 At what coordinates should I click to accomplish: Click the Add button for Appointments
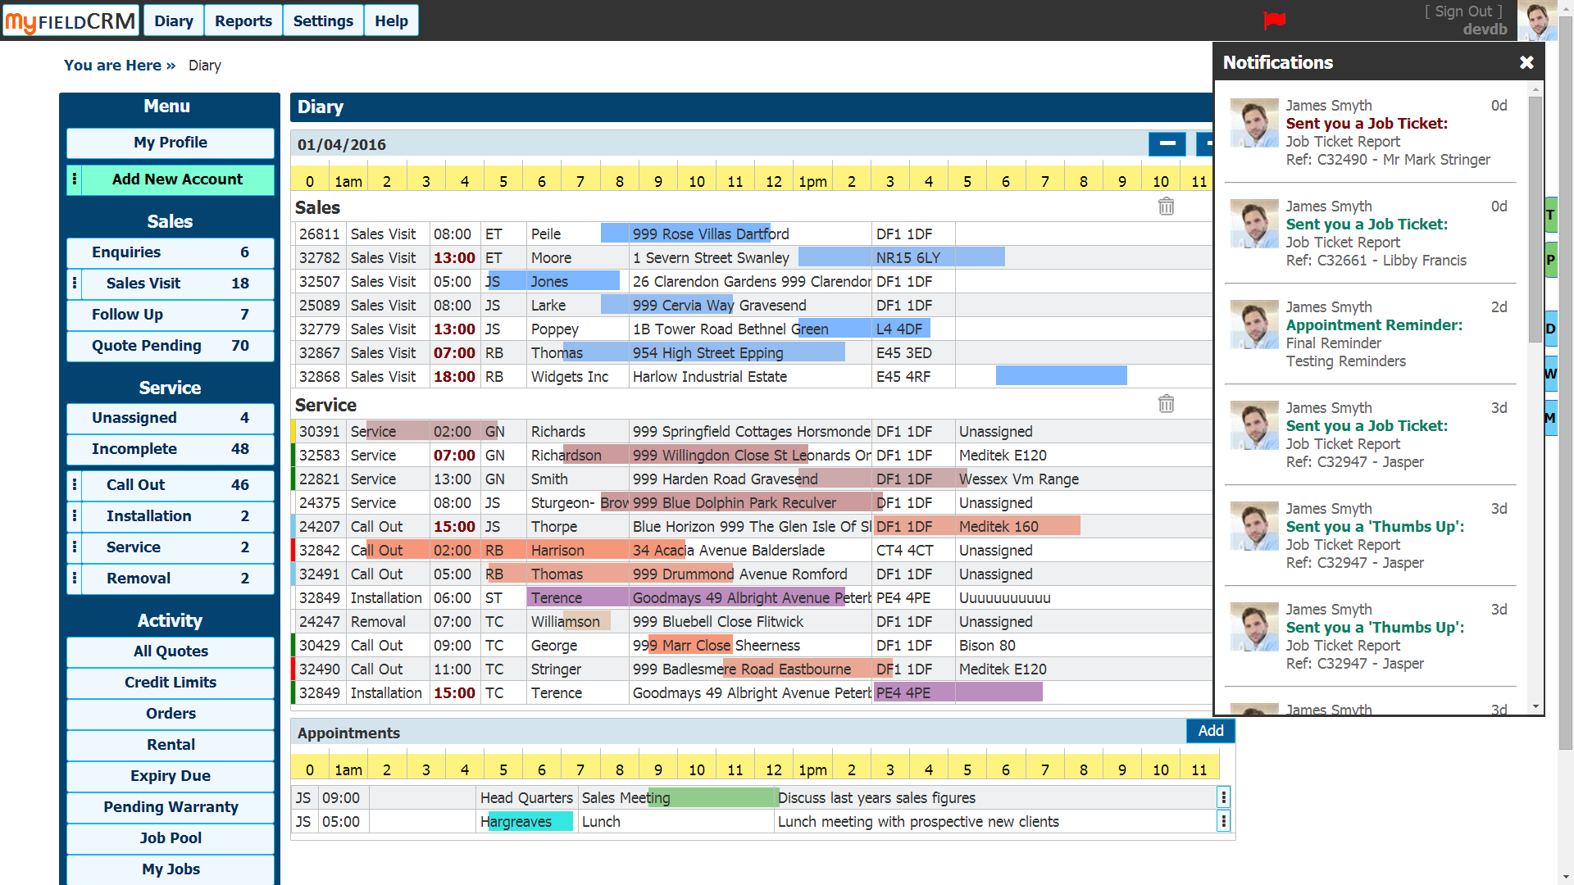pos(1211,729)
